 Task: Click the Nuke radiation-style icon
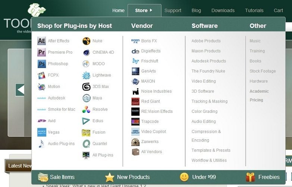click(x=86, y=41)
